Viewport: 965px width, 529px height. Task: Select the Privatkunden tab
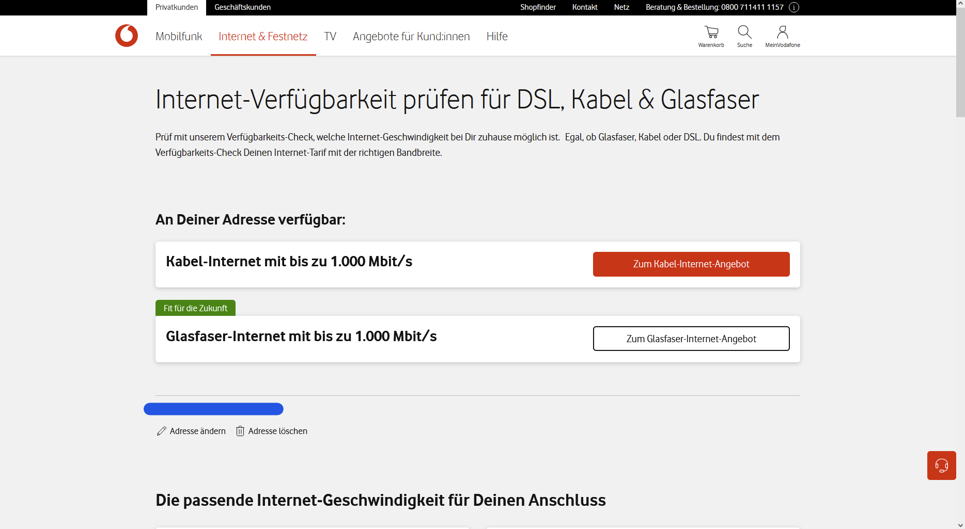177,7
